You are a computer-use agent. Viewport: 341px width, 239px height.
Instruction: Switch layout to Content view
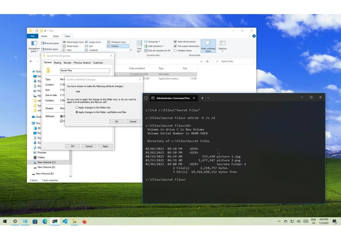[x=91, y=50]
